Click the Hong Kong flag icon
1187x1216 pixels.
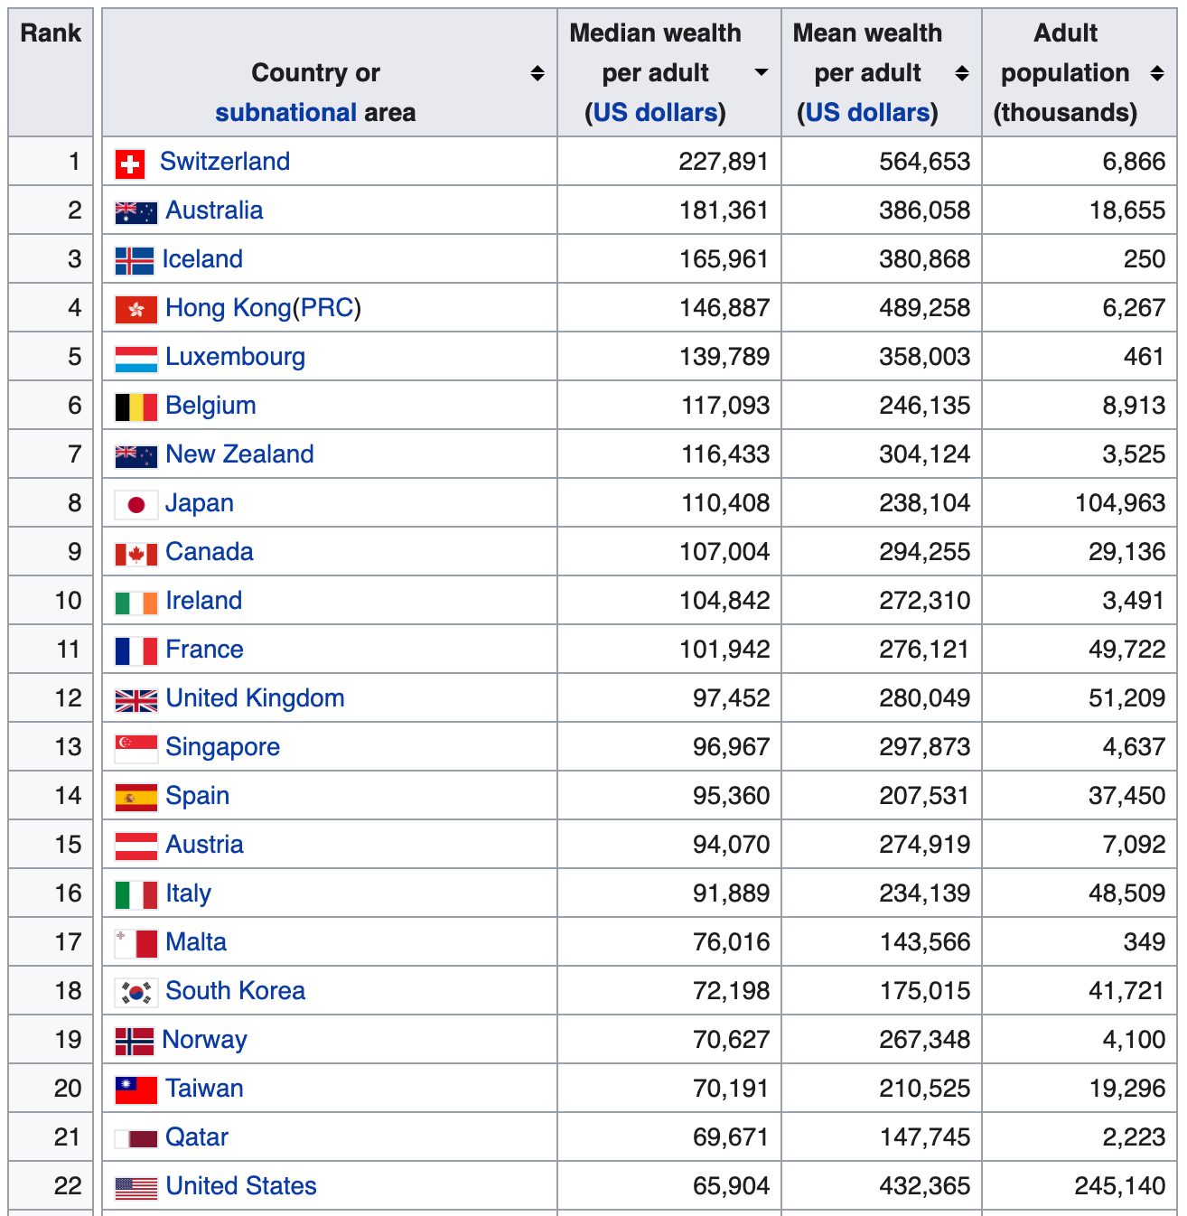136,310
